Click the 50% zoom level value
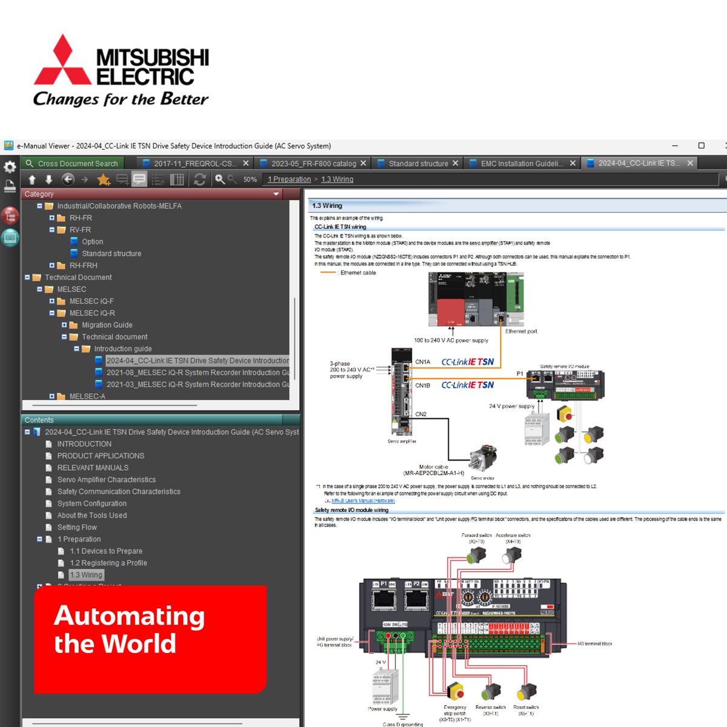This screenshot has width=727, height=727. [250, 179]
